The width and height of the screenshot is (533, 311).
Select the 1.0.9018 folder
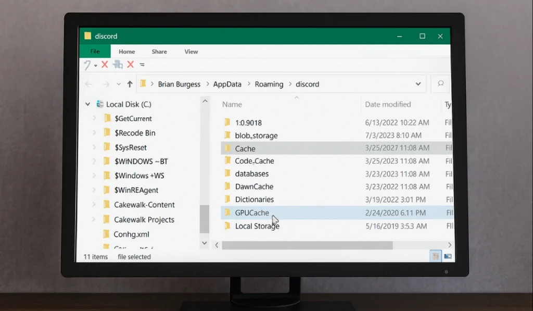point(248,123)
